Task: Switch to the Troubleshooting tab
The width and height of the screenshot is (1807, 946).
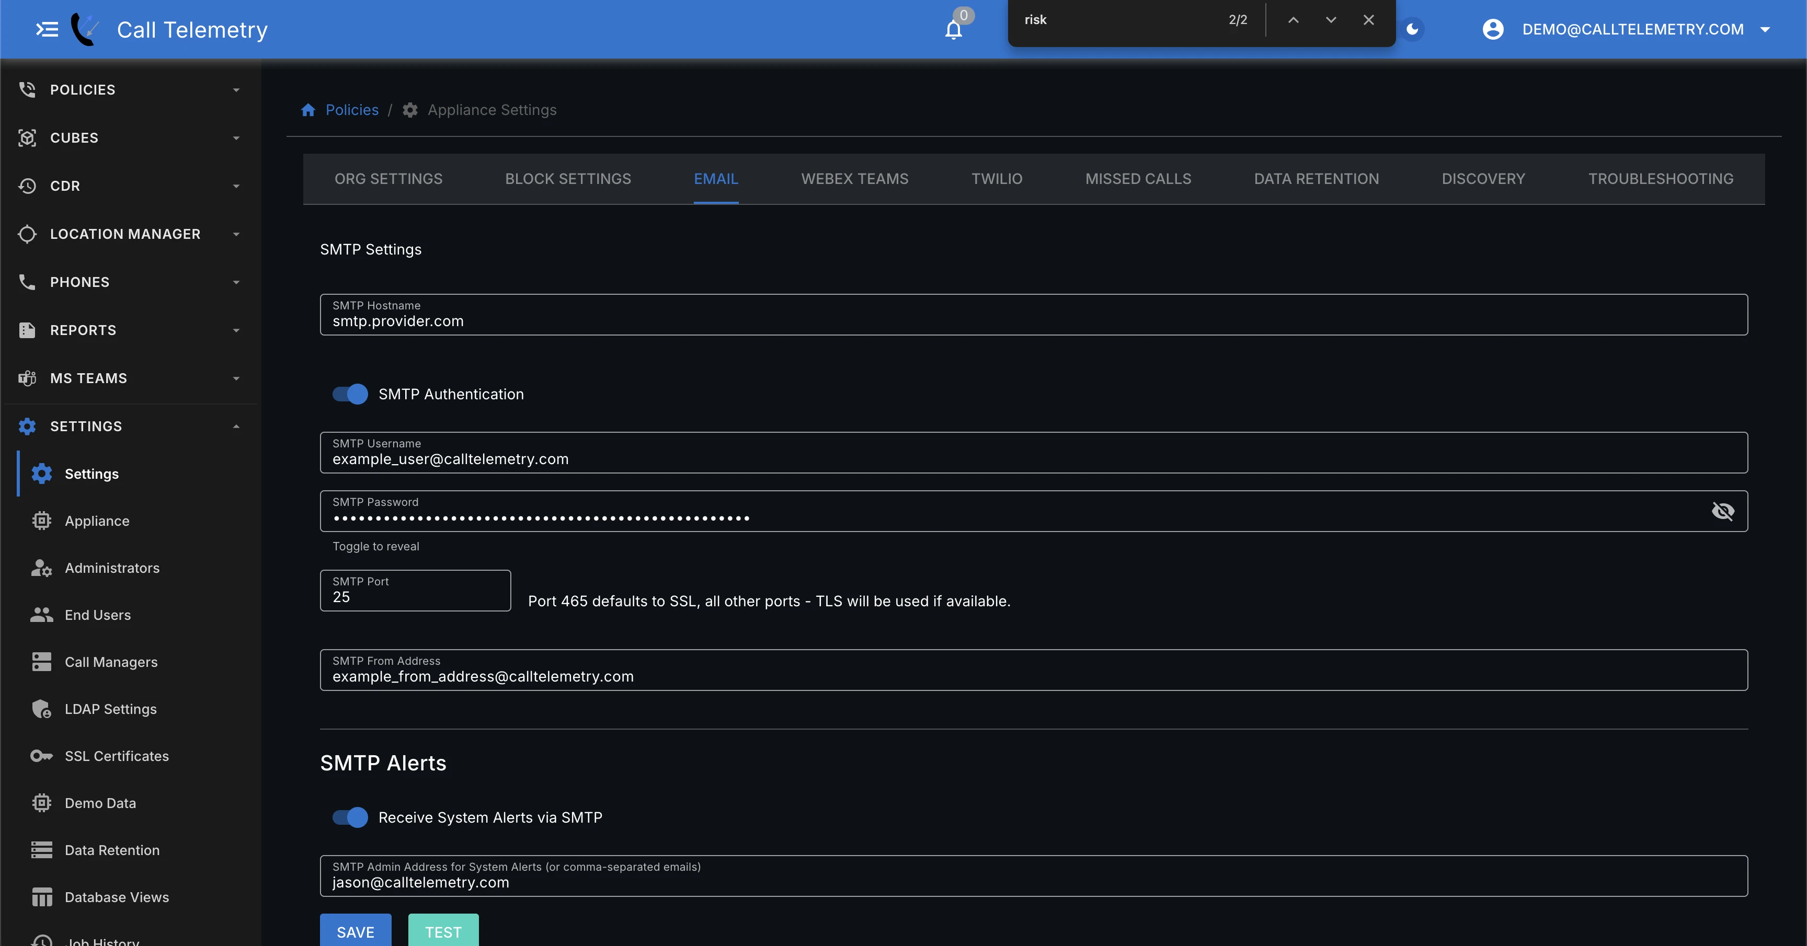Action: click(x=1661, y=179)
